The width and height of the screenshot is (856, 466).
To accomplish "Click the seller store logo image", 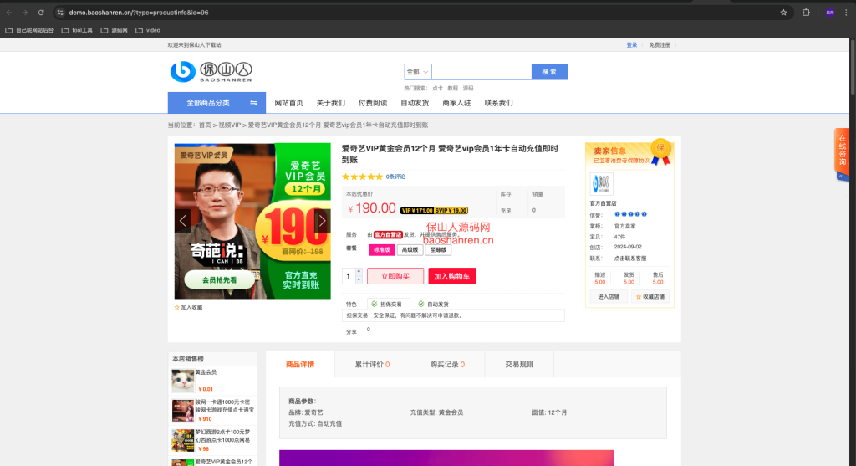I will pos(601,183).
